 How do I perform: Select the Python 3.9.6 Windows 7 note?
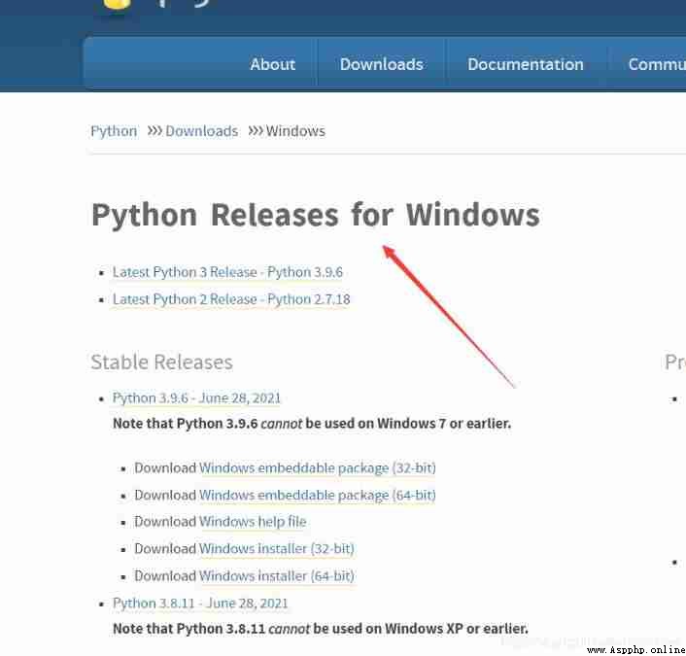click(312, 424)
